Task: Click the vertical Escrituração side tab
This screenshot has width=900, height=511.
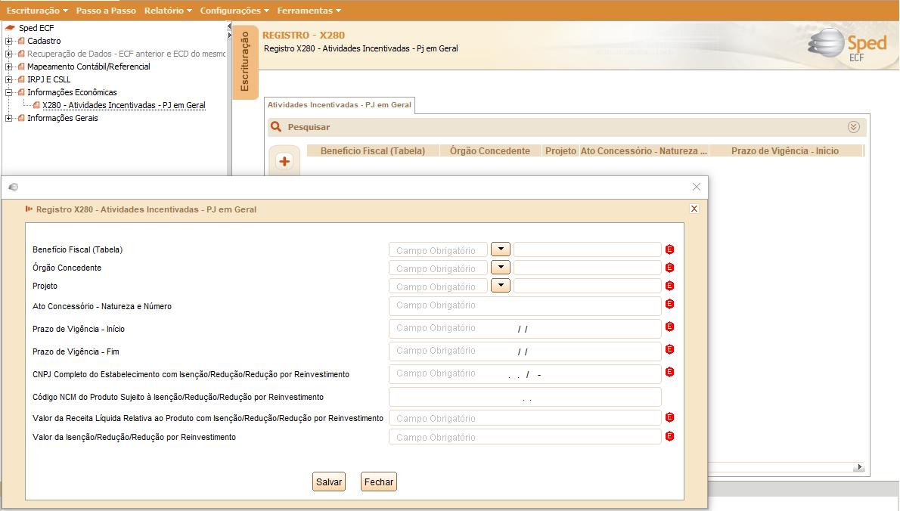Action: coord(245,61)
